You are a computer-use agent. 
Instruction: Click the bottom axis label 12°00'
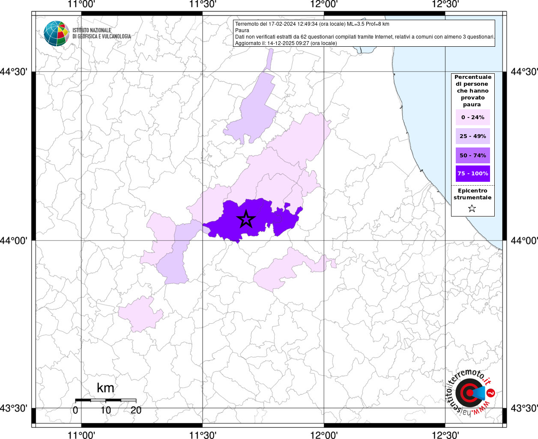[x=324, y=435]
